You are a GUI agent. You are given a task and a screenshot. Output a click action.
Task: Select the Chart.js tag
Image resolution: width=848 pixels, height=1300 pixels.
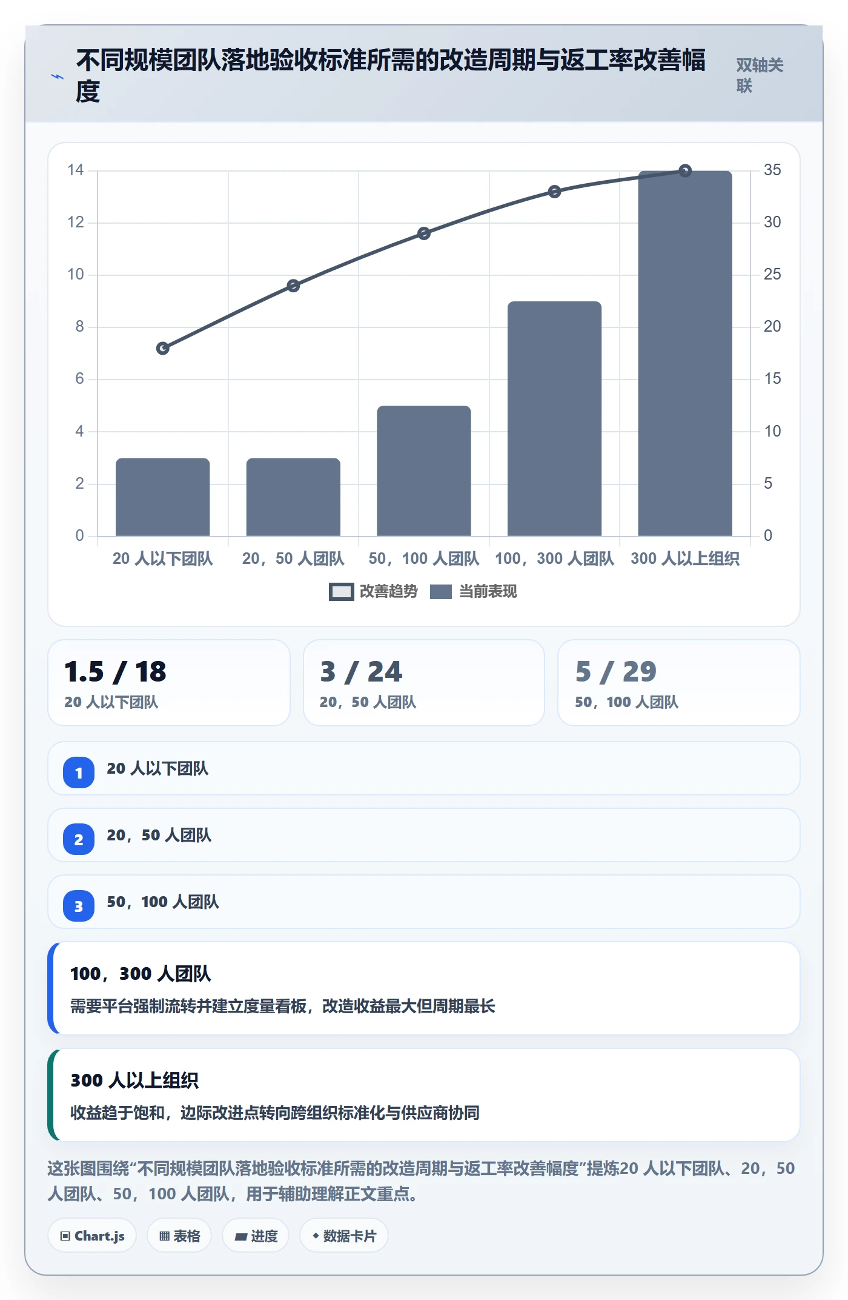(x=92, y=1236)
